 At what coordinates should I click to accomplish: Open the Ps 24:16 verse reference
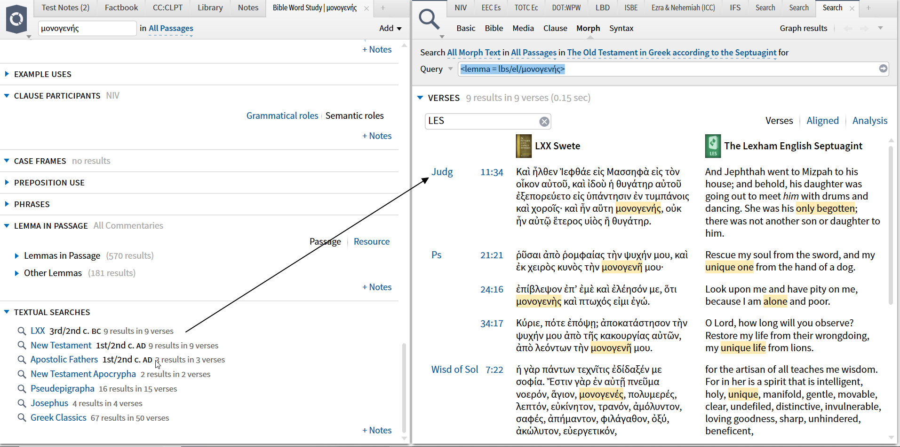tap(492, 290)
